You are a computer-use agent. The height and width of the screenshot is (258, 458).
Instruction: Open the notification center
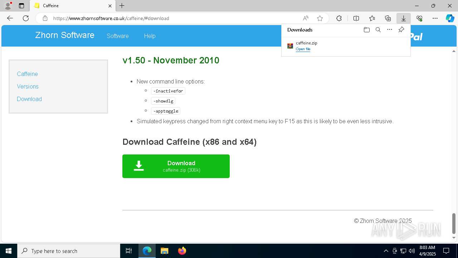pyautogui.click(x=446, y=251)
